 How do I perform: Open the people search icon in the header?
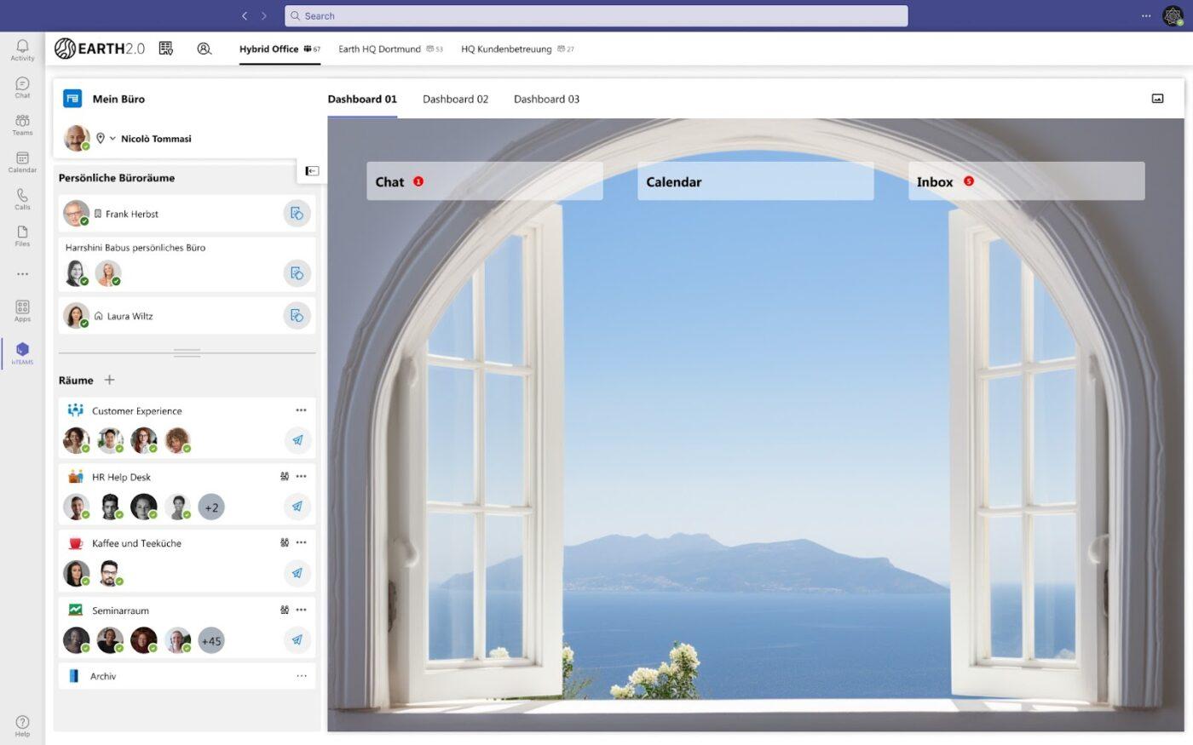205,49
